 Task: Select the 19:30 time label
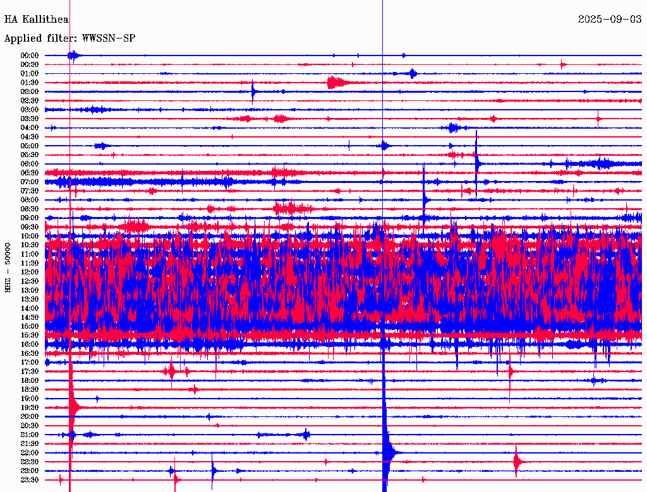(30, 407)
